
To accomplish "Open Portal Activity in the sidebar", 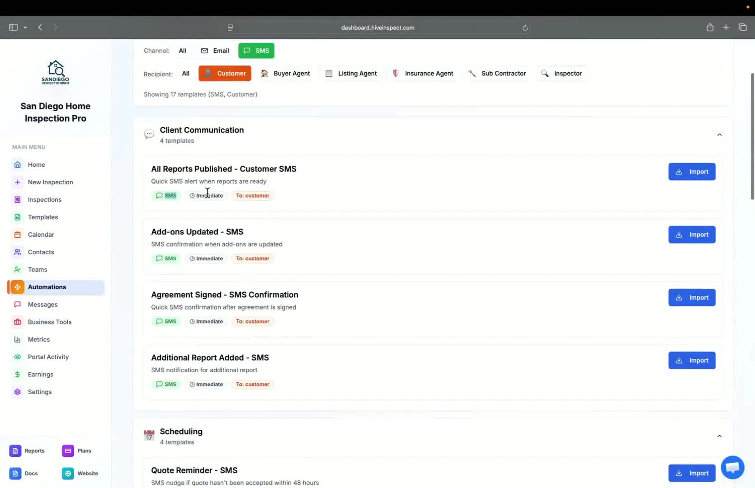I will tap(47, 357).
